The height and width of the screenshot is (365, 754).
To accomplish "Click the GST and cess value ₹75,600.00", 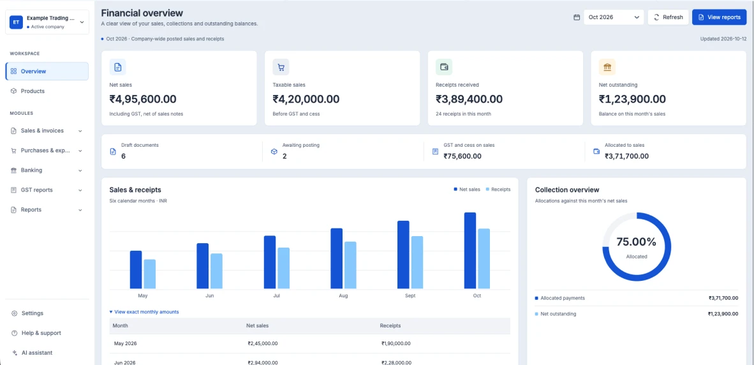I will tap(462, 156).
